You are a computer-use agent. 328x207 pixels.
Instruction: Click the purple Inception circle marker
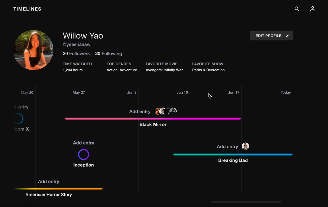[84, 155]
